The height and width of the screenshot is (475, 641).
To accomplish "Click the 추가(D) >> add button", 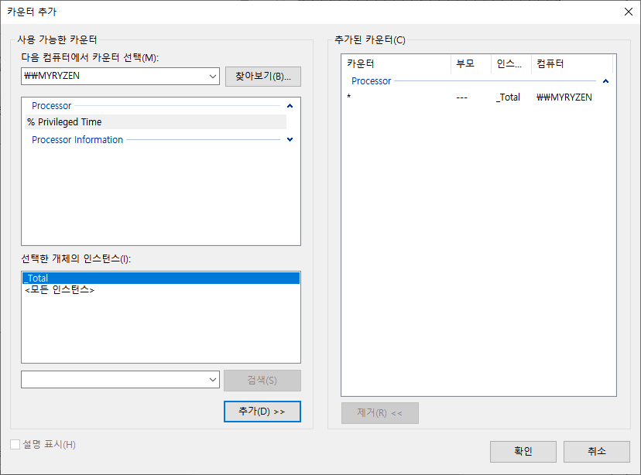I will [x=262, y=412].
